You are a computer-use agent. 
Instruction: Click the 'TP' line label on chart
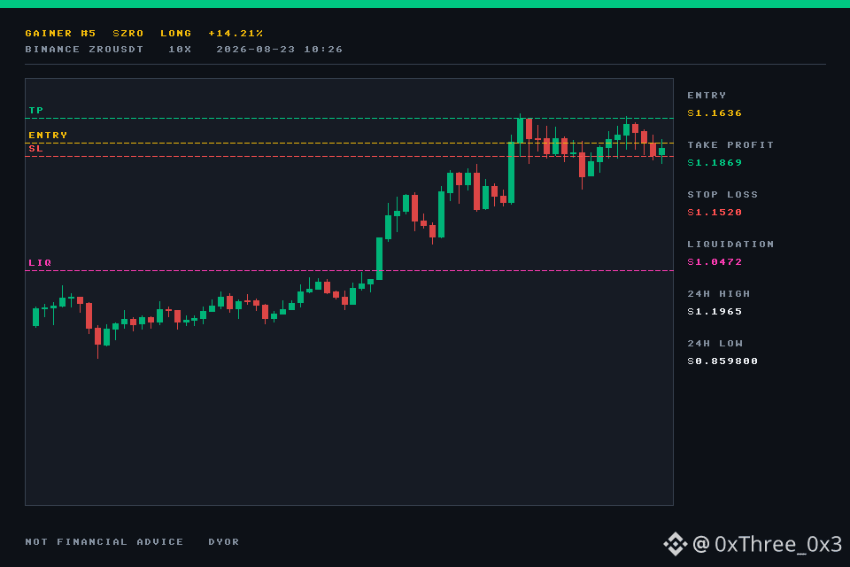pyautogui.click(x=35, y=110)
